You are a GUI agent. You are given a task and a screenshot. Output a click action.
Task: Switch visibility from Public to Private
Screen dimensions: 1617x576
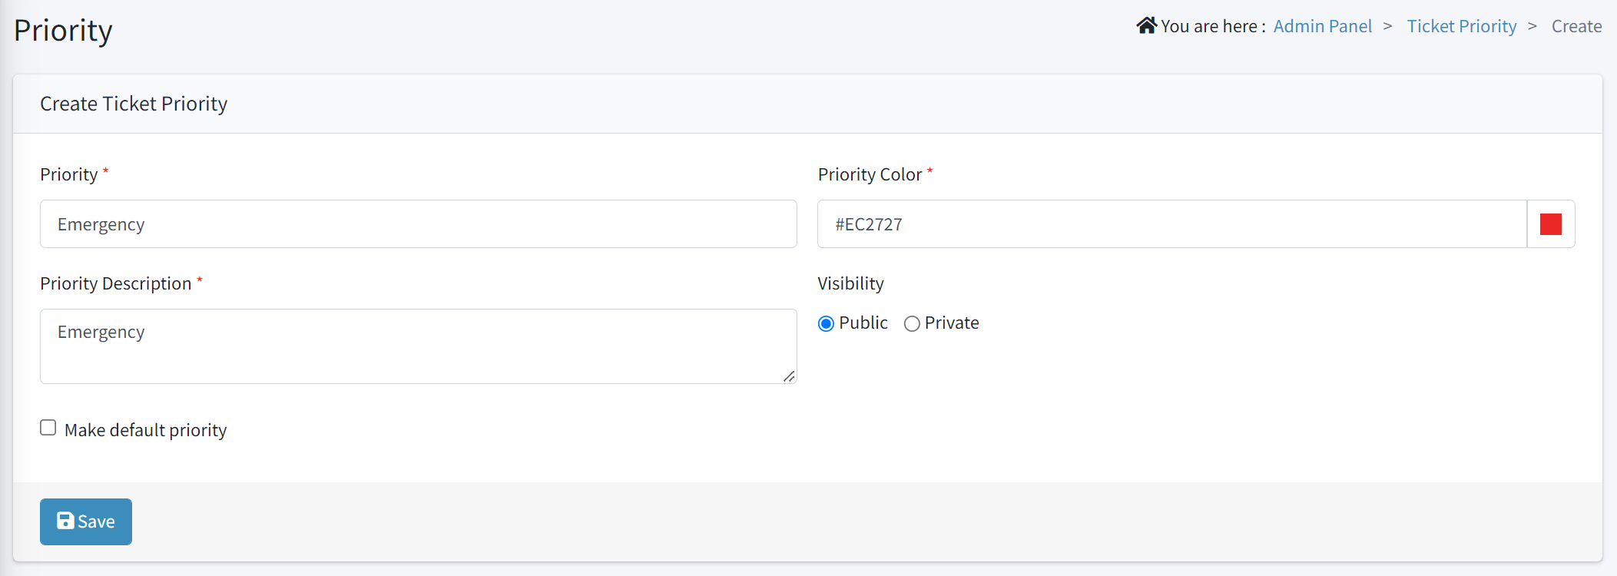click(912, 323)
